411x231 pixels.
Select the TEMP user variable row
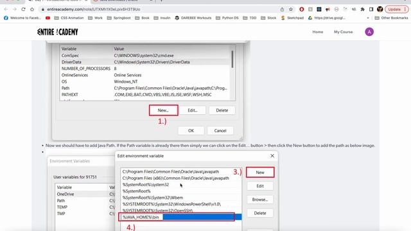[85, 207]
